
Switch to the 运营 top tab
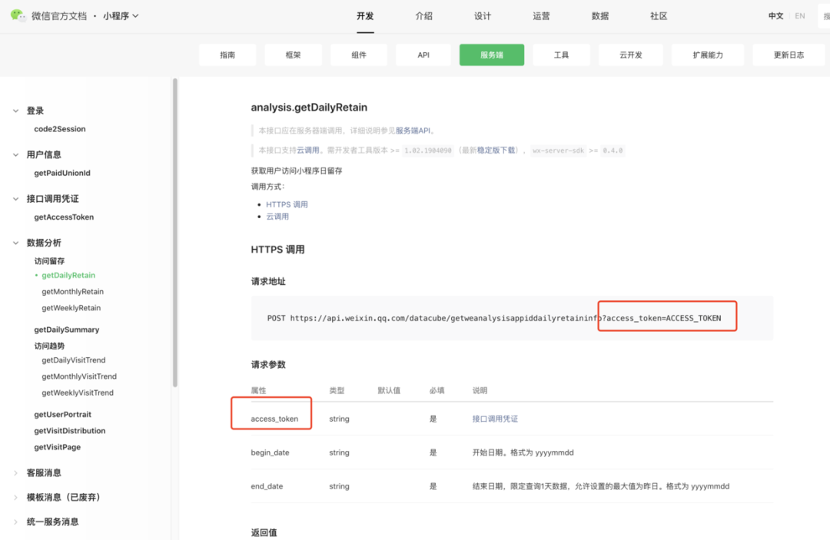pos(542,16)
